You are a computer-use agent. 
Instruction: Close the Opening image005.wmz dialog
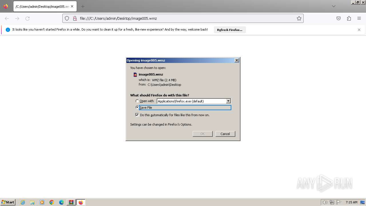pos(237,60)
